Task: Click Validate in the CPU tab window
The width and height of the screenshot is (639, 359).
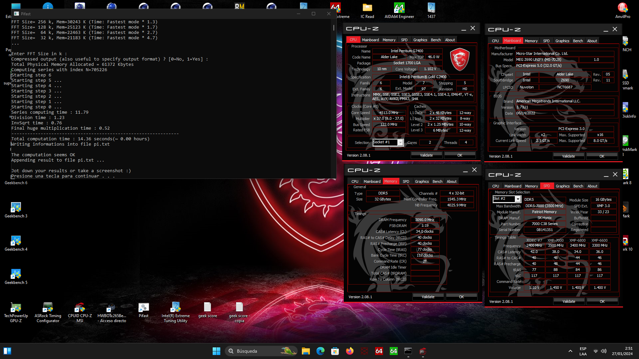Action: pyautogui.click(x=426, y=155)
